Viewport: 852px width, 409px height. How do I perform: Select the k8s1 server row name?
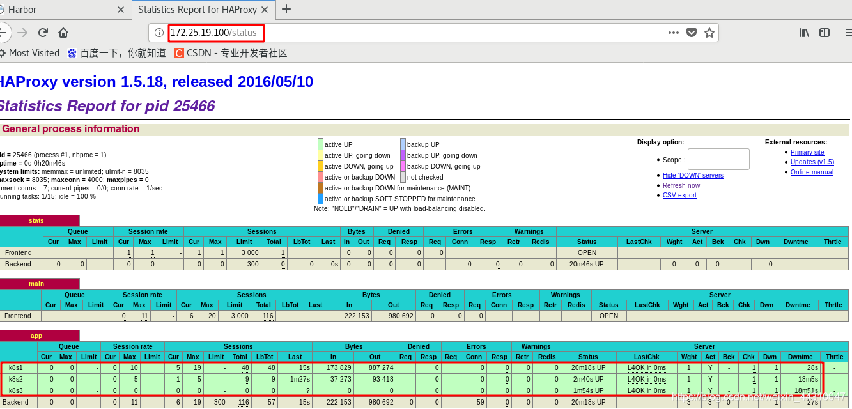click(16, 368)
